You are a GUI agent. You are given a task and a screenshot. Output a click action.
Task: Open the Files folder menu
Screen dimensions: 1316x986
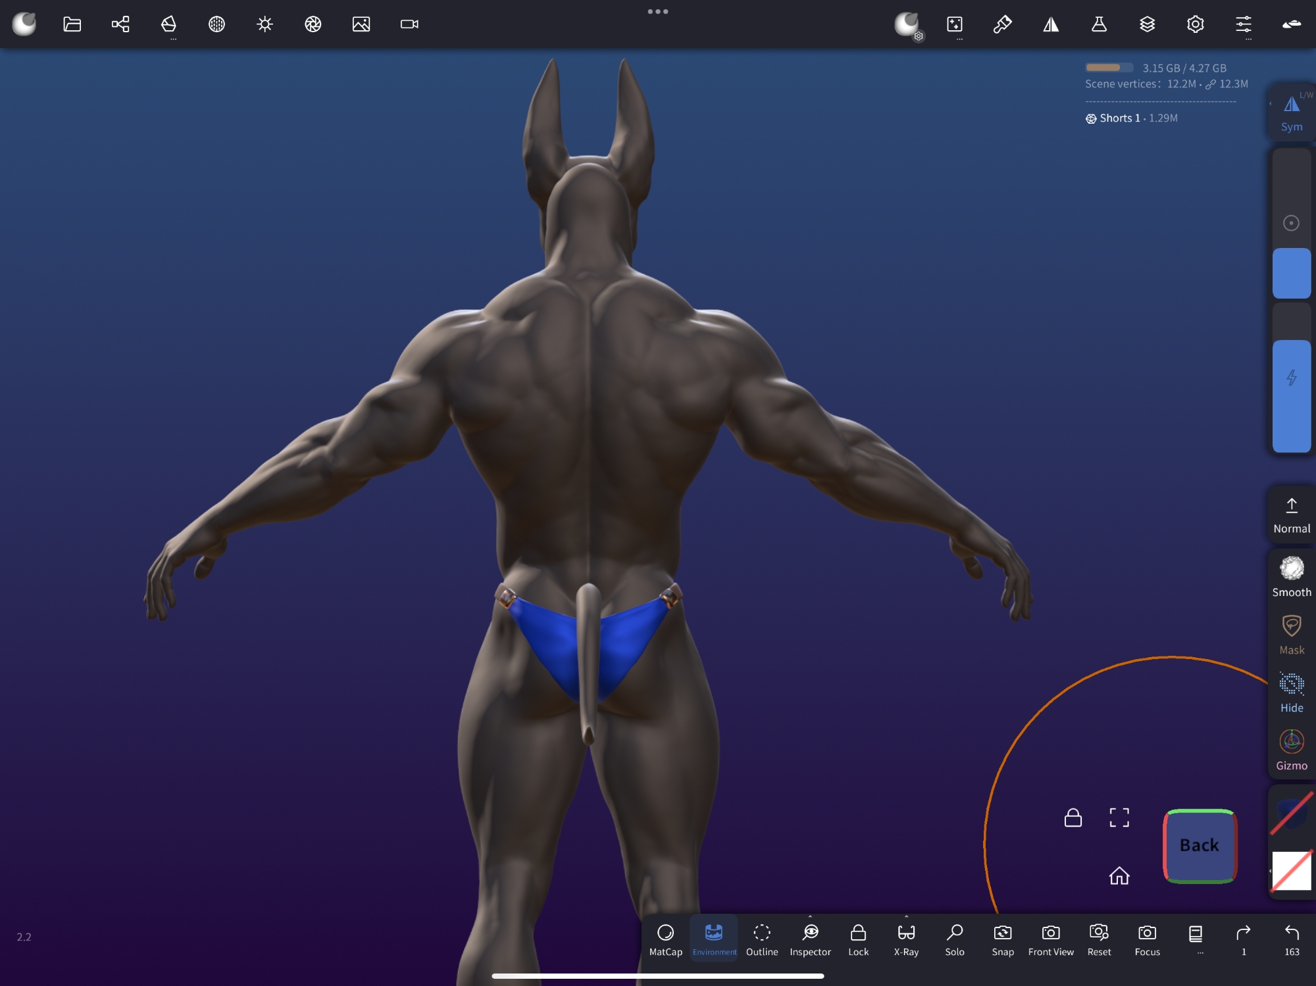72,24
